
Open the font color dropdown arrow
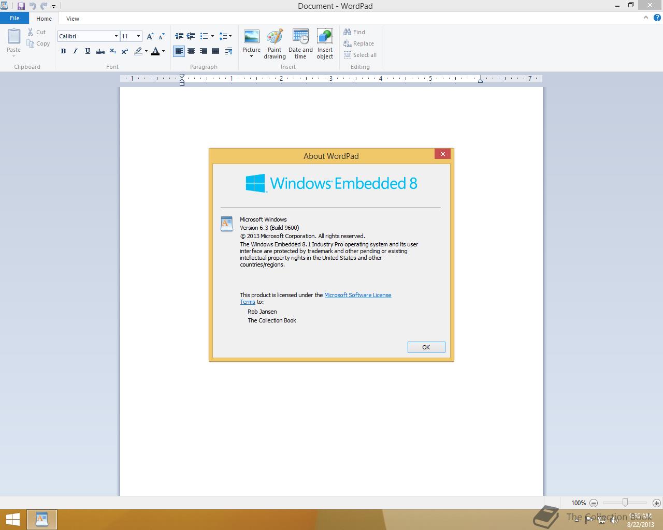coord(163,51)
